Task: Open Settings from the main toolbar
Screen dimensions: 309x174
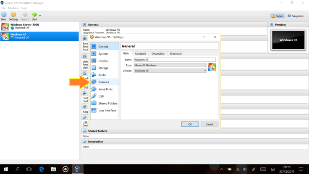Action: click(x=13, y=16)
